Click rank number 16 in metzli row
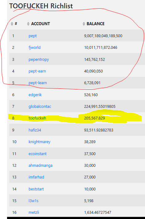The height and width of the screenshot is (219, 145). pyautogui.click(x=14, y=213)
